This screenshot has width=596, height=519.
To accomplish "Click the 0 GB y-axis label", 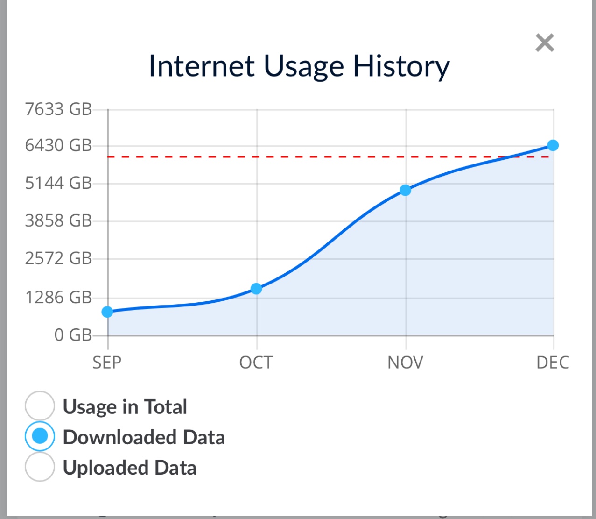I will point(73,334).
